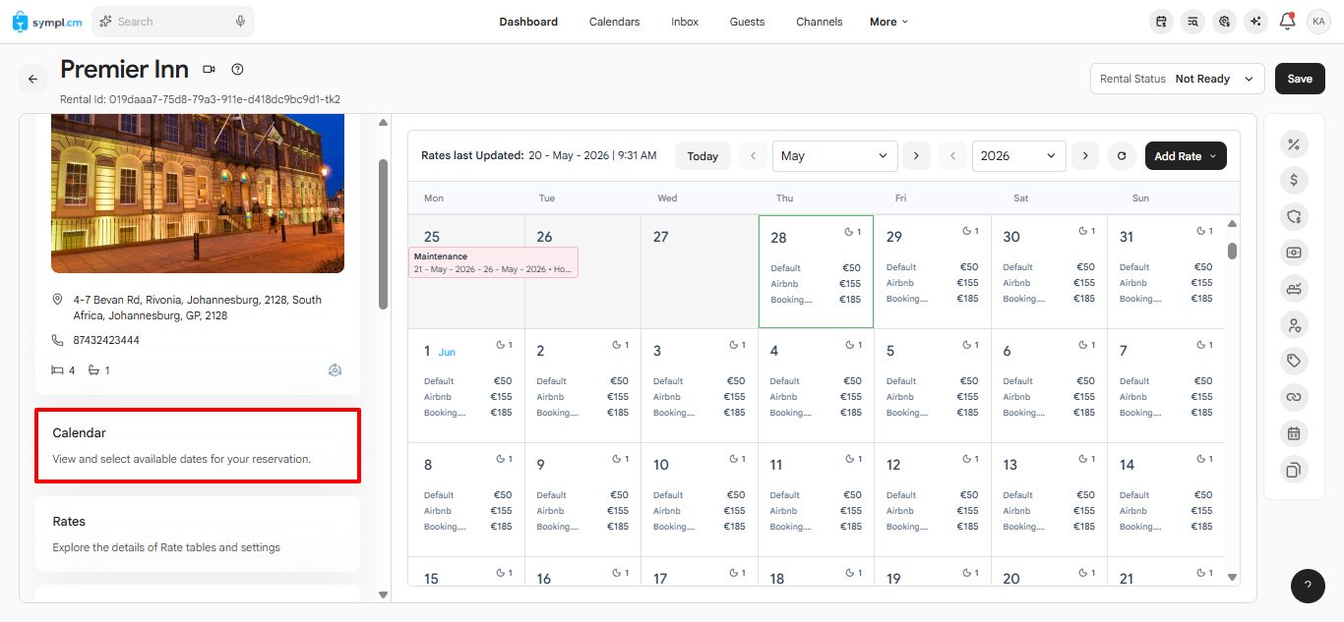Open the Inbox tab

(685, 22)
